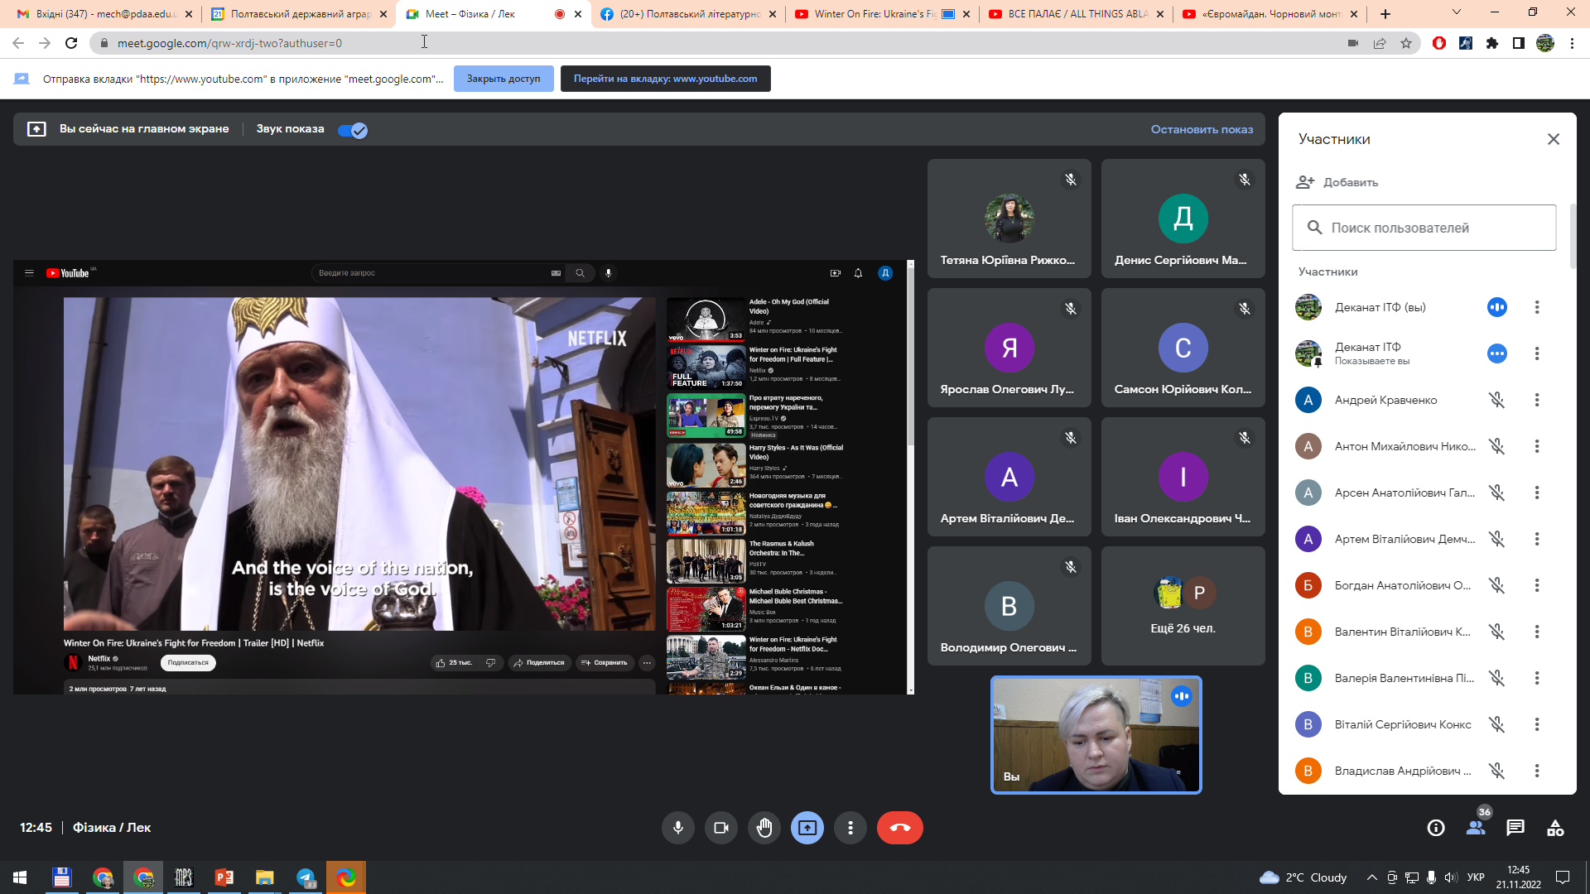The width and height of the screenshot is (1590, 894).
Task: Click Ещё 26 чел. tile
Action: 1183,606
